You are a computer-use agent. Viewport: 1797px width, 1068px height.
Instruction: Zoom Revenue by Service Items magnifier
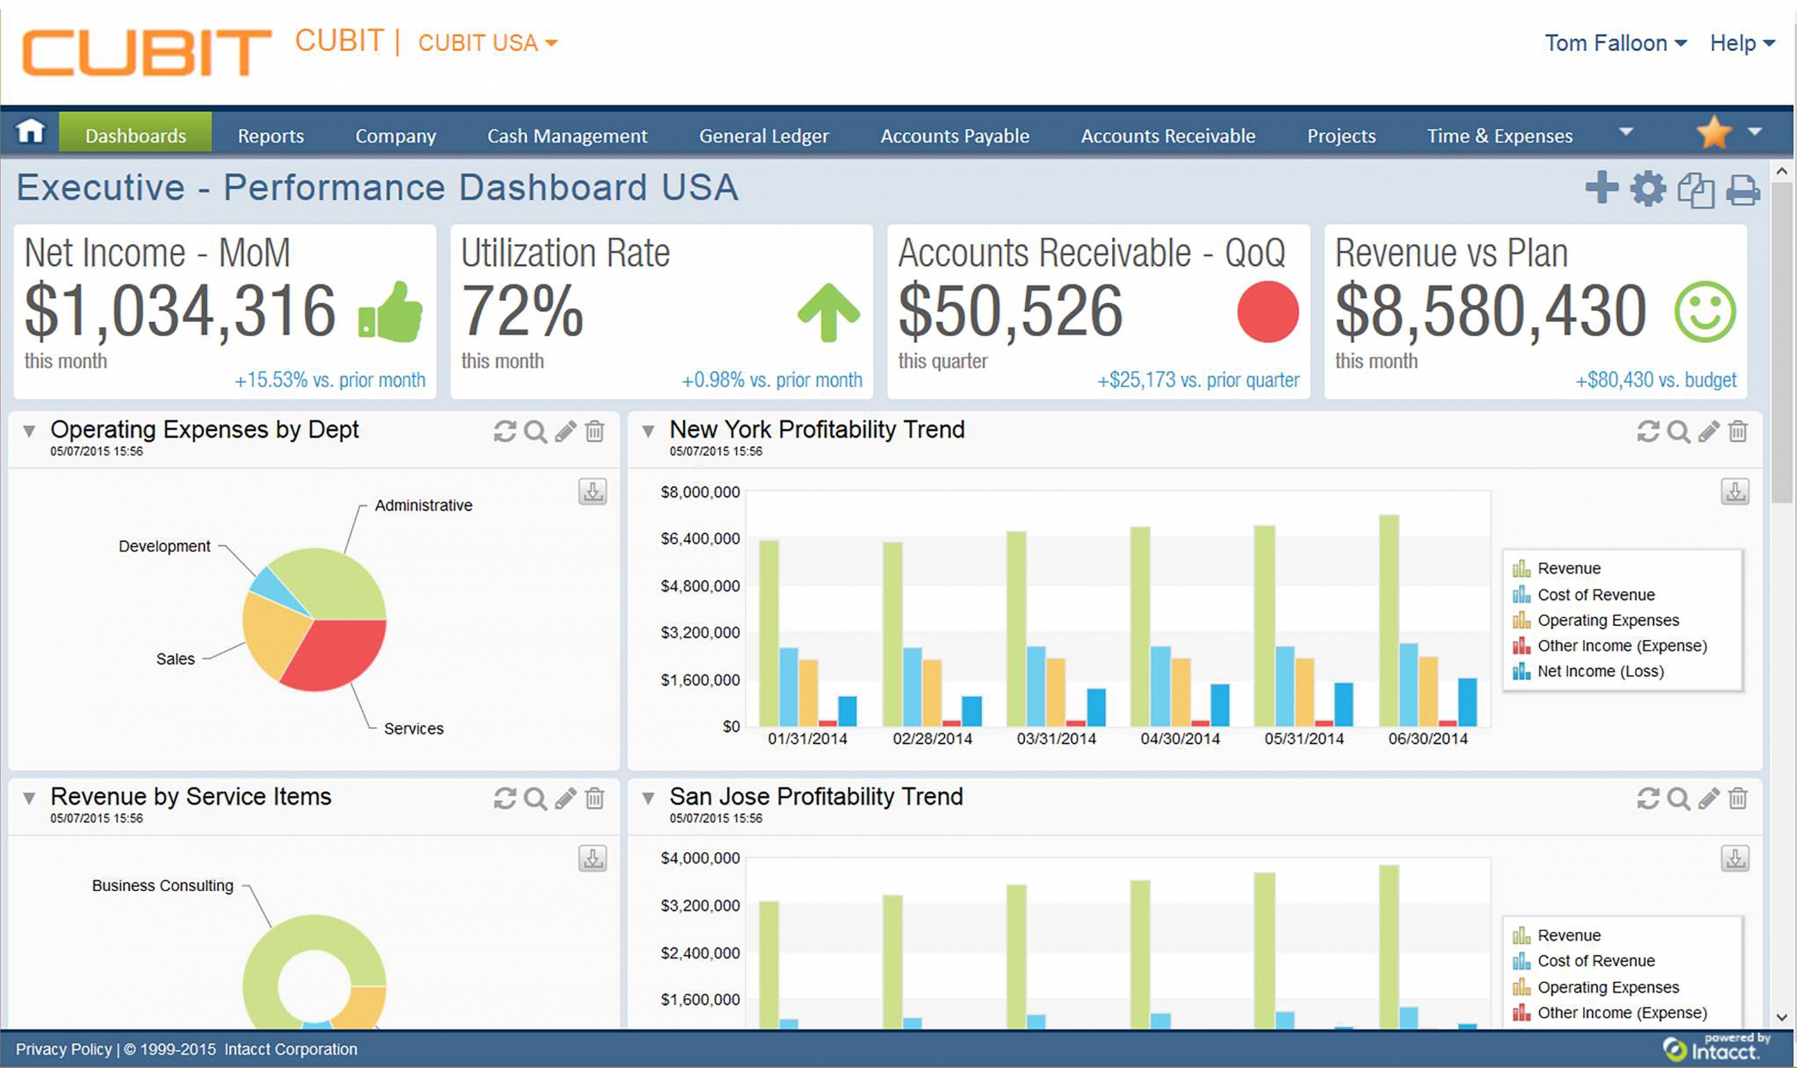[535, 799]
